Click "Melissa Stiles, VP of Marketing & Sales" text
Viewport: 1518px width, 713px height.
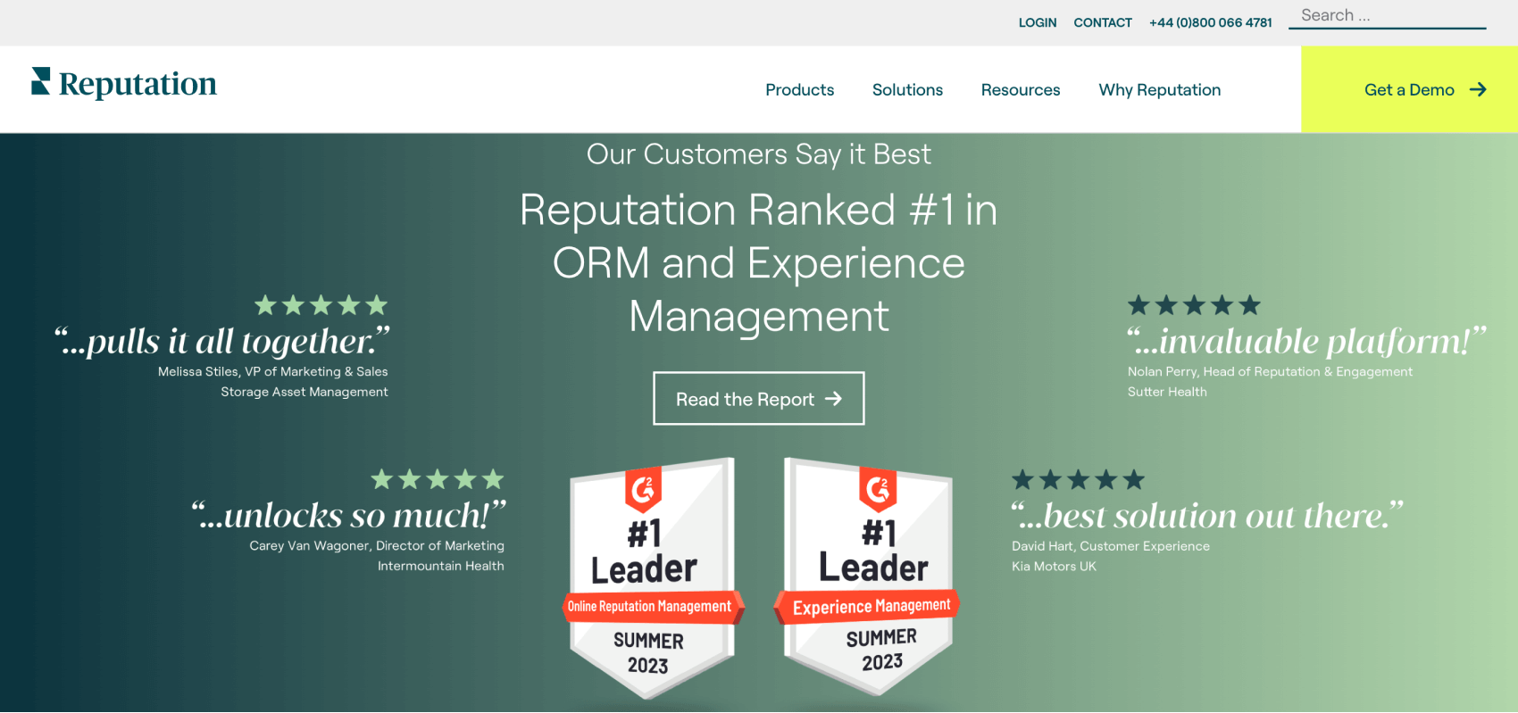coord(273,371)
